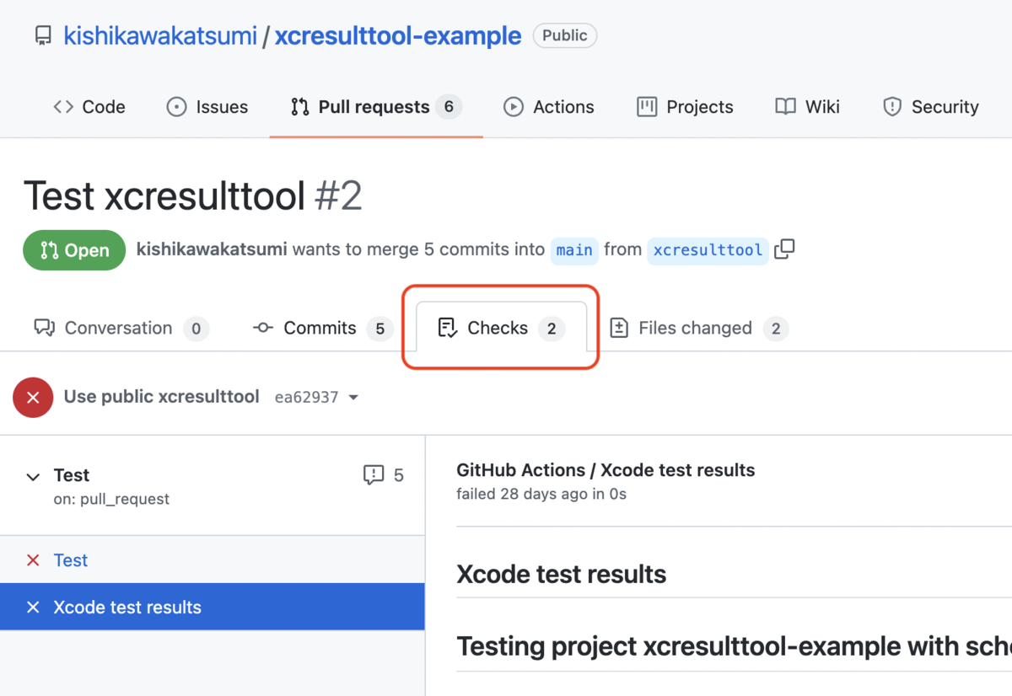Screen dimensions: 1012x696
Task: Select Xcode test results check
Action: click(212, 608)
